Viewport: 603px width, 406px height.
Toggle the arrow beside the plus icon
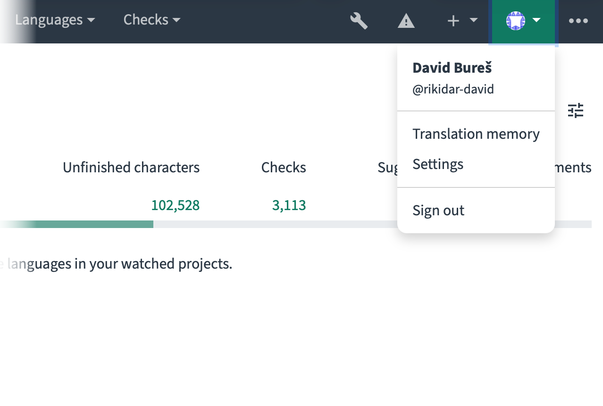pyautogui.click(x=473, y=20)
